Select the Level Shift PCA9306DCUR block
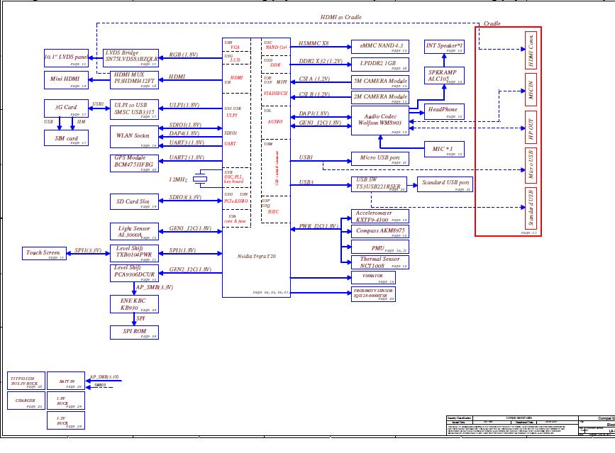Screen dimensions: 615x453 [x=134, y=273]
